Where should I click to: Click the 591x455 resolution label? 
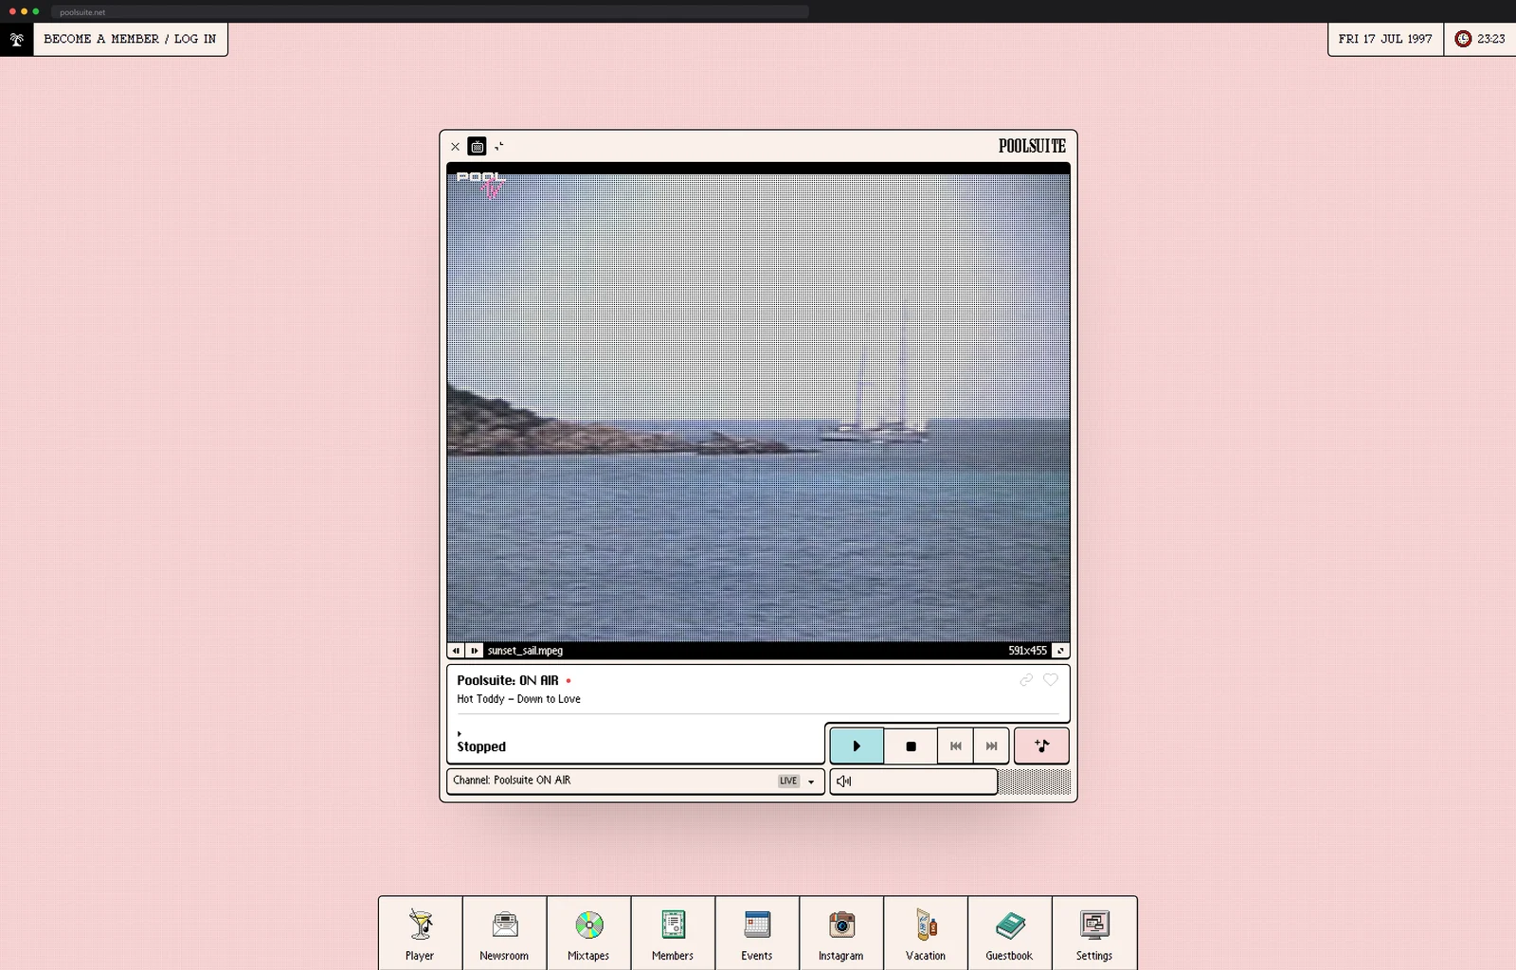(1027, 651)
